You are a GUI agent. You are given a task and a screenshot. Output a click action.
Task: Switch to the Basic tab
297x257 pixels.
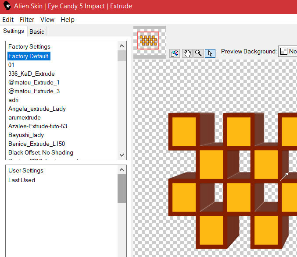[x=37, y=32]
